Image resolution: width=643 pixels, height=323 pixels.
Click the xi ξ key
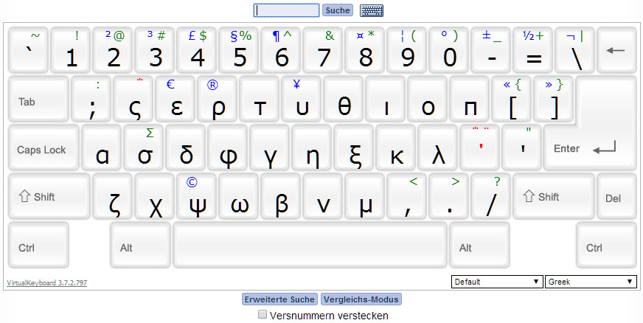click(x=353, y=147)
